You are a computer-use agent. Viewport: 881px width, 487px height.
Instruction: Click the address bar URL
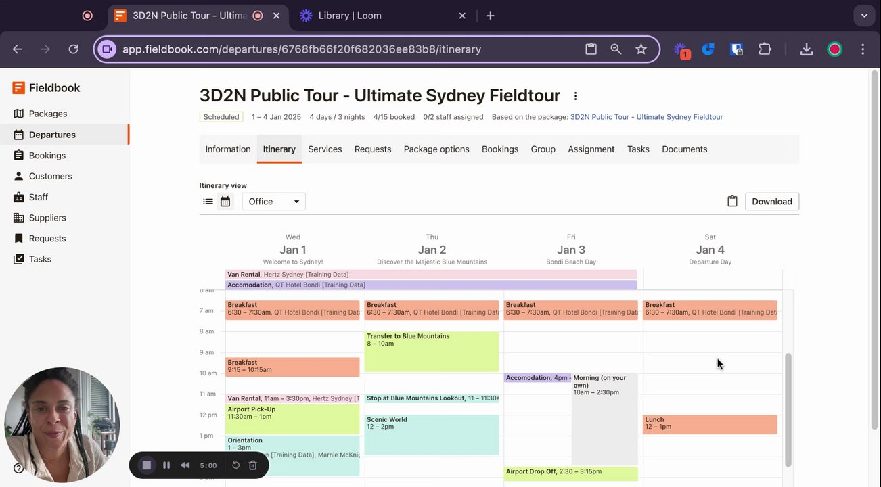pos(302,49)
